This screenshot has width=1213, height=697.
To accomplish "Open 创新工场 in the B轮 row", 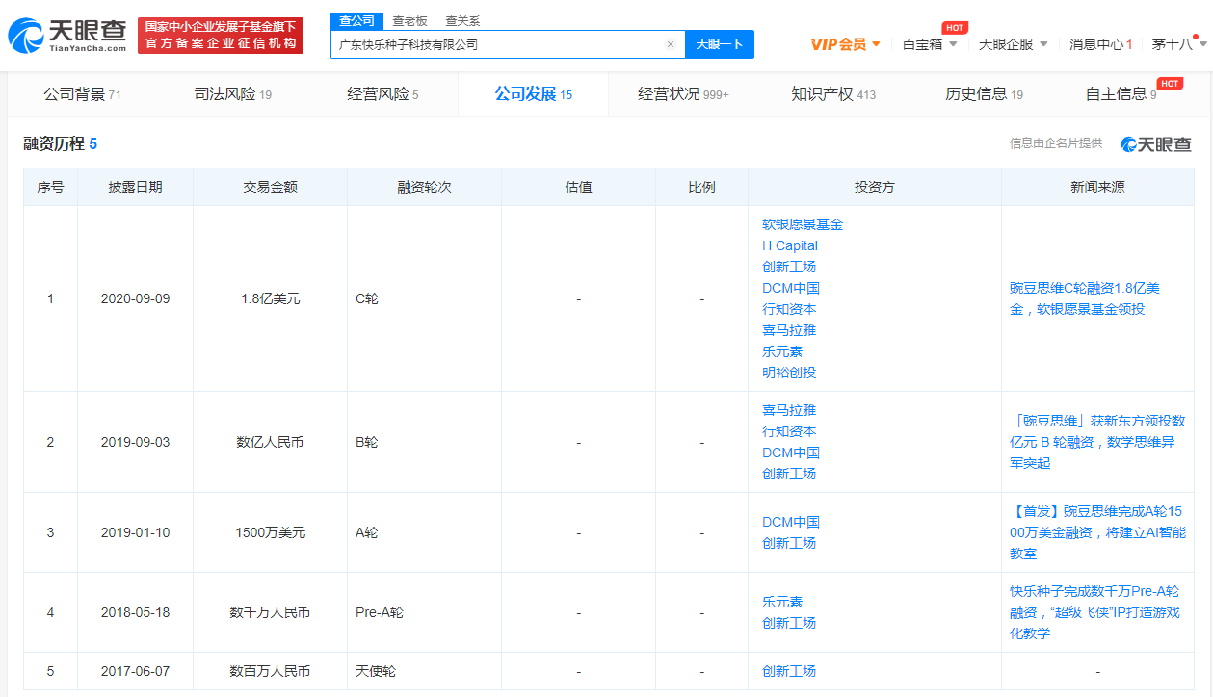I will click(789, 474).
